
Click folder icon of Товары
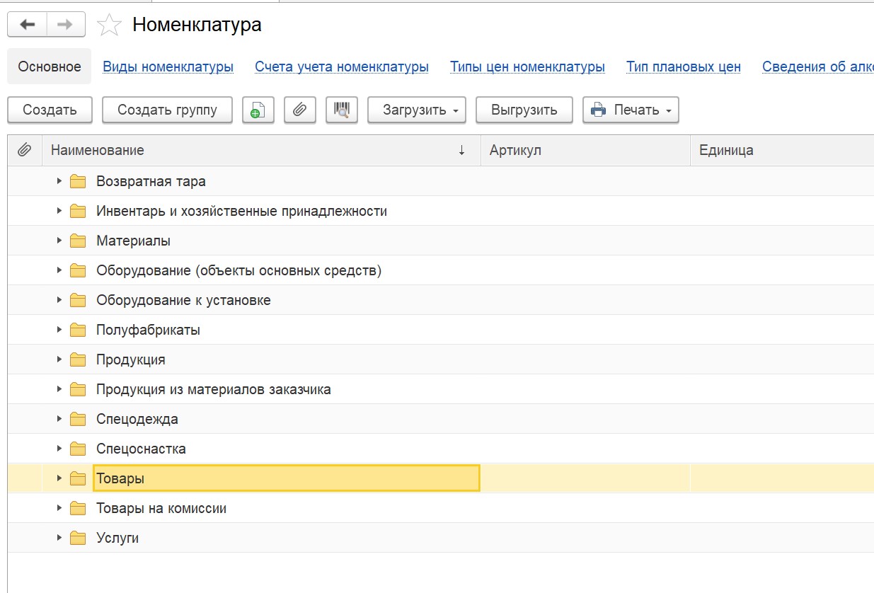tap(78, 478)
